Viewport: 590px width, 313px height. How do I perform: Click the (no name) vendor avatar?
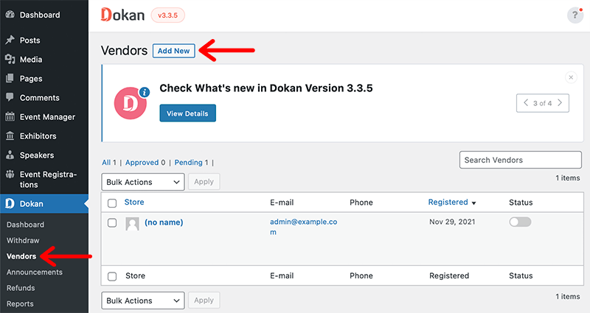[132, 224]
